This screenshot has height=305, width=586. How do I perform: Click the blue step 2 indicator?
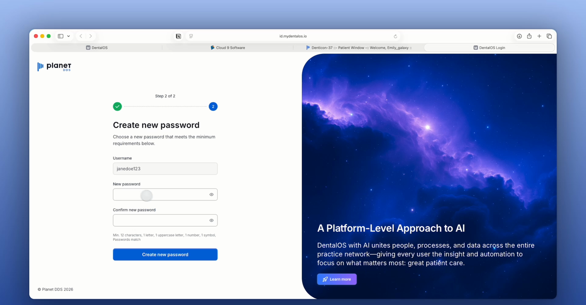click(213, 107)
